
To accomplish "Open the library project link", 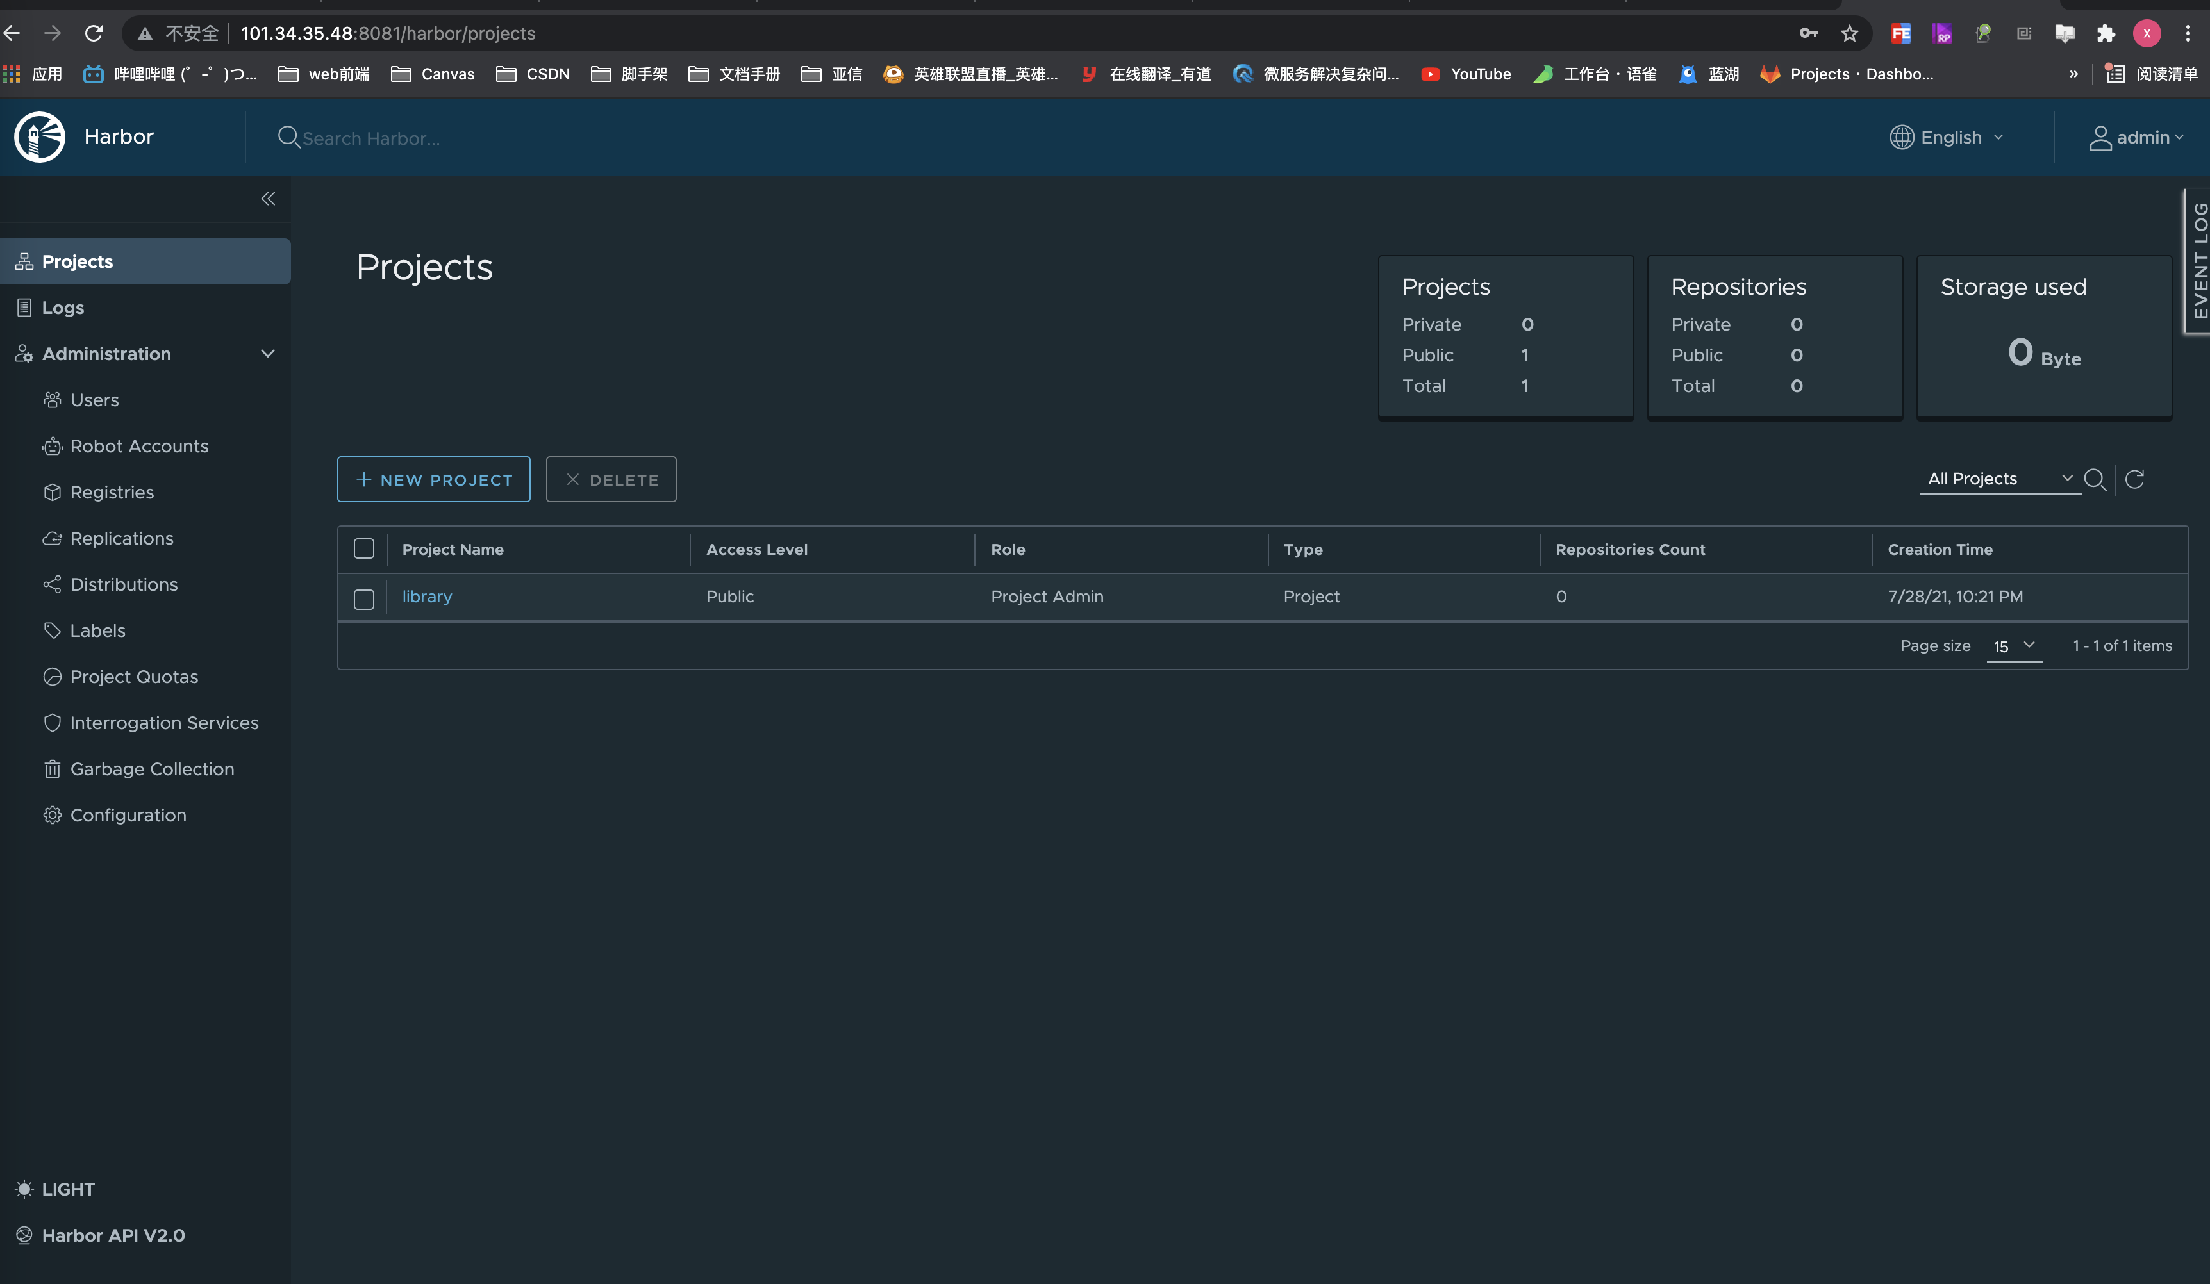I will [427, 596].
